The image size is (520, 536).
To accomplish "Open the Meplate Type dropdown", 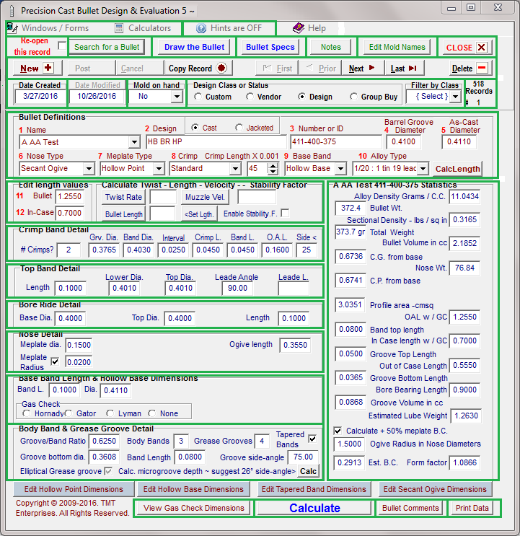I will (x=159, y=169).
